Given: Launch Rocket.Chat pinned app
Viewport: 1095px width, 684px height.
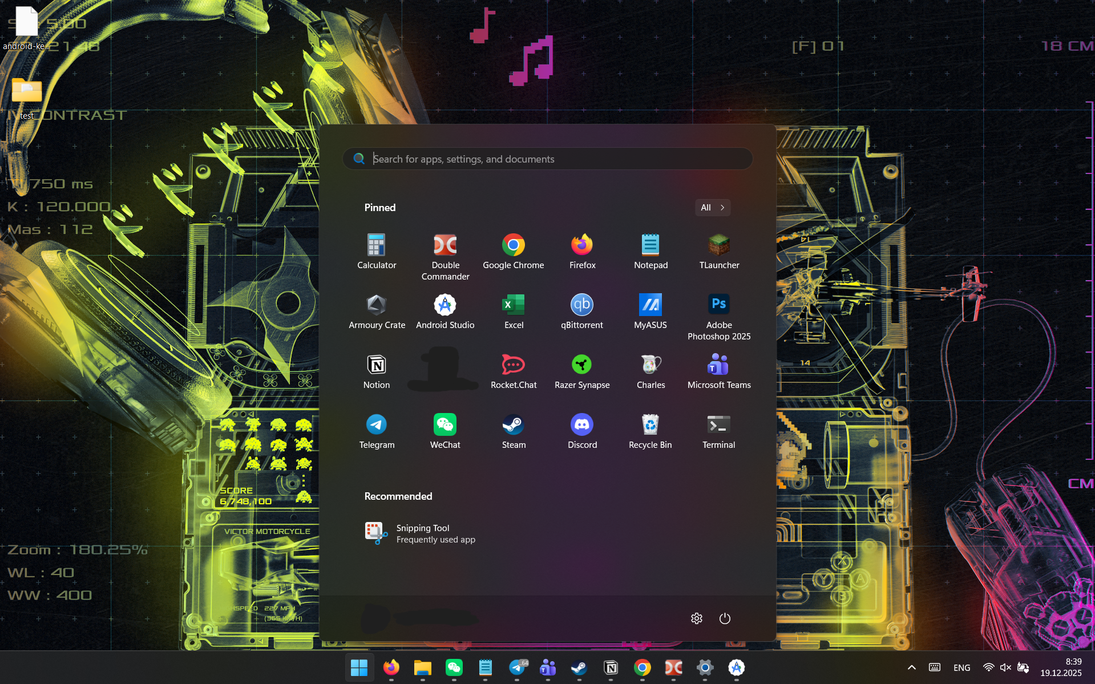Looking at the screenshot, I should pyautogui.click(x=514, y=371).
